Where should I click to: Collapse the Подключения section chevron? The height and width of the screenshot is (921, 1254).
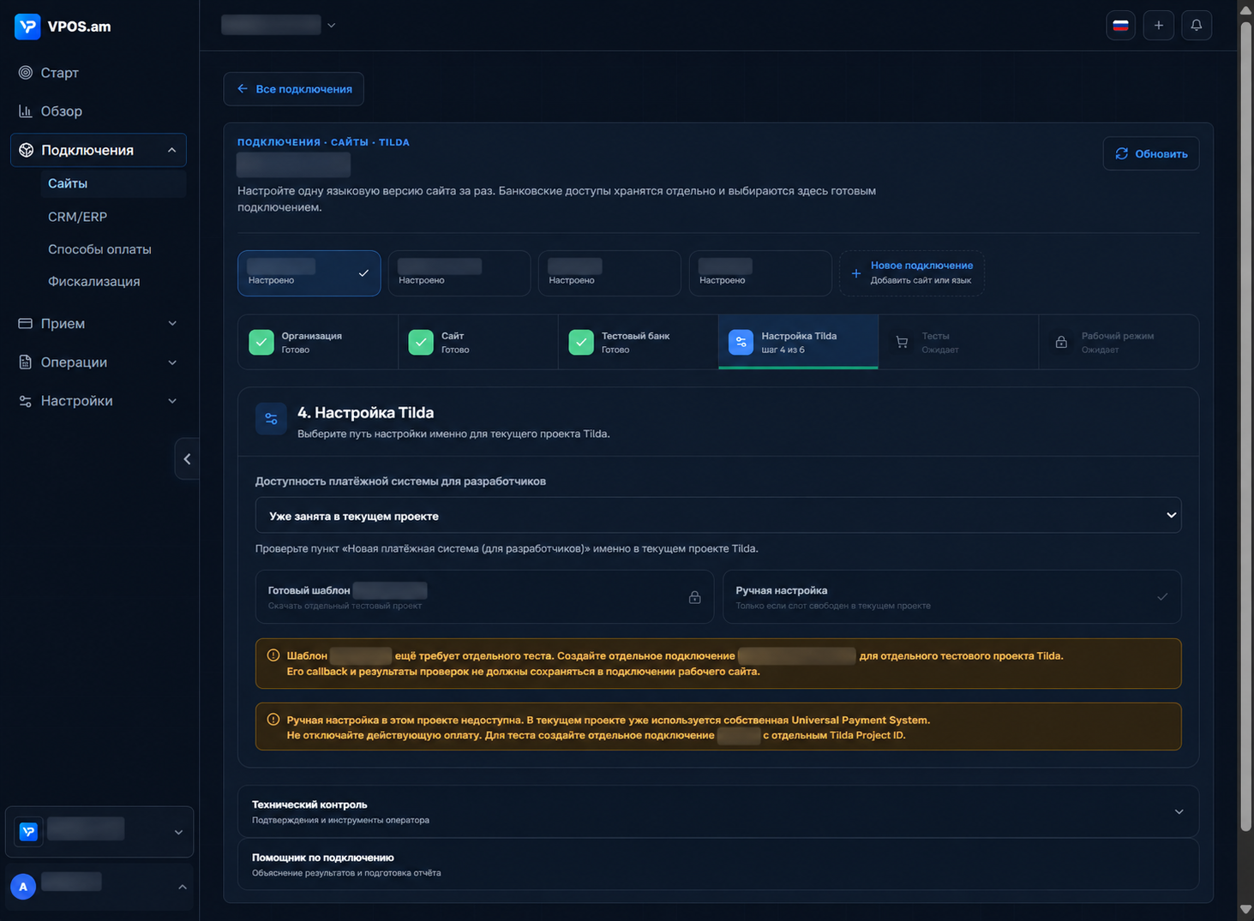click(171, 150)
